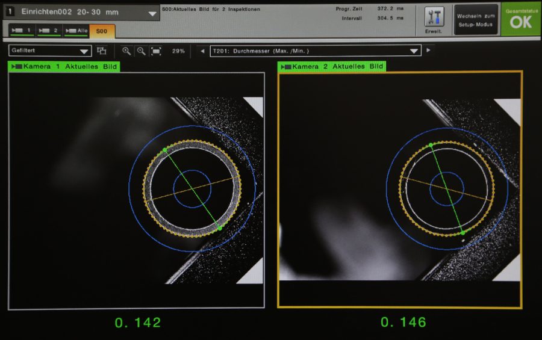Go to previous tool with left arrow
The width and height of the screenshot is (542, 340).
202,51
